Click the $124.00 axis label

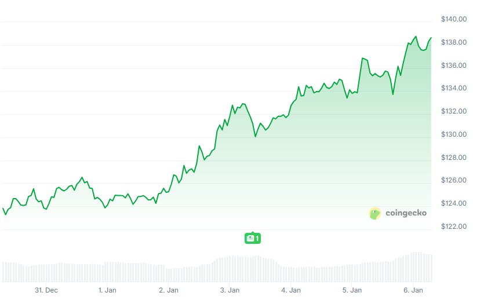(454, 203)
